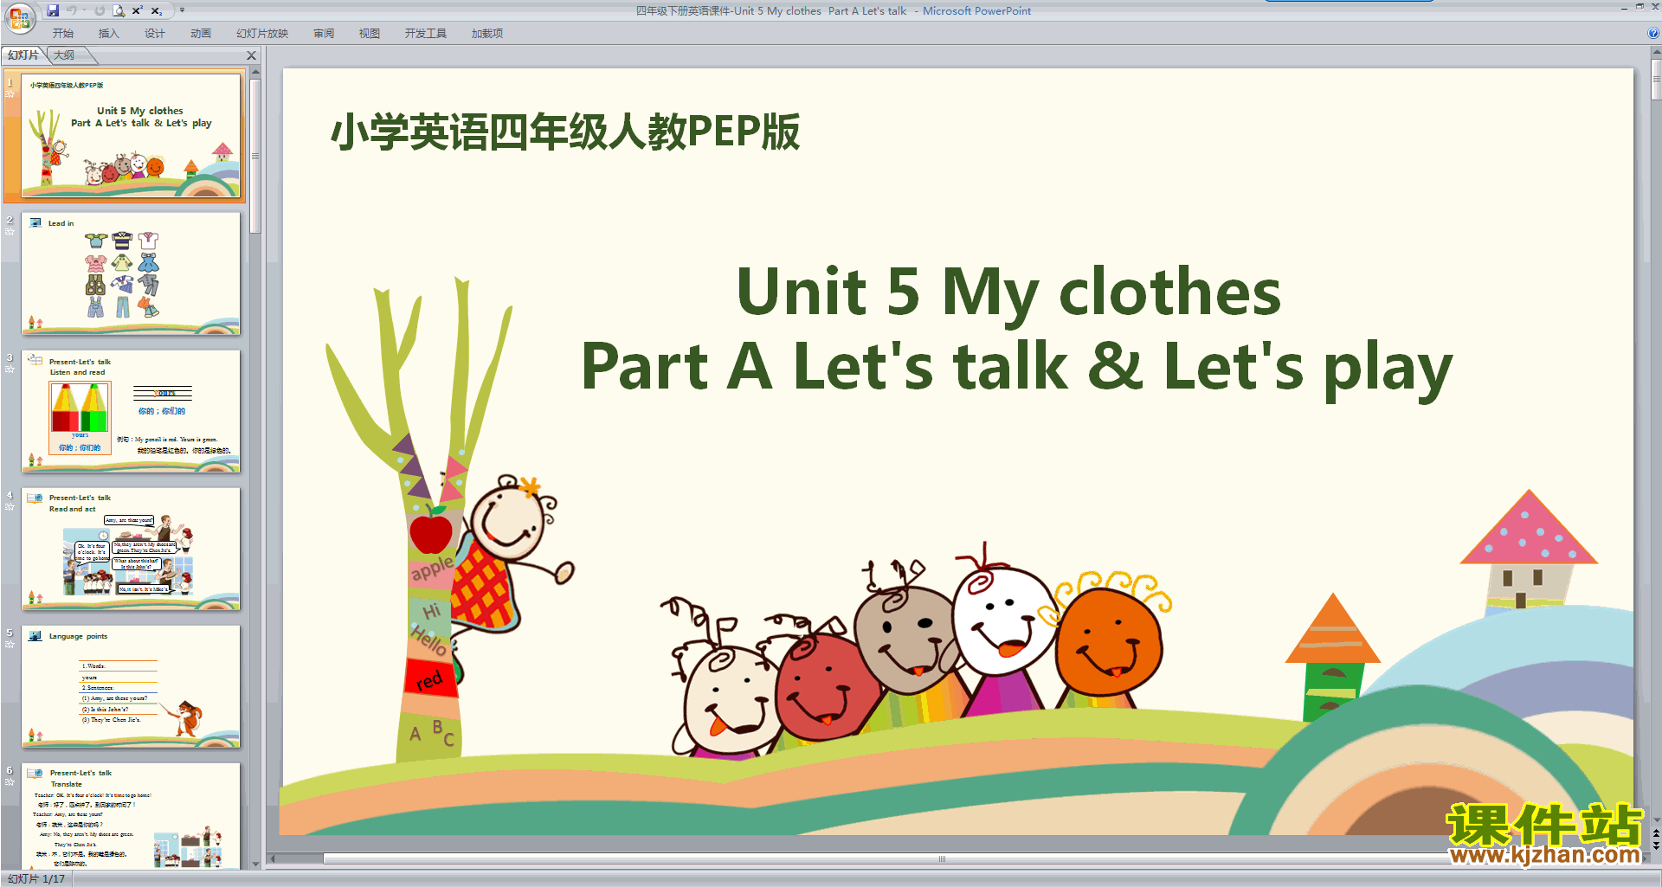Open the 审阅 ribbon tab
Screen dimensions: 1662x887
pyautogui.click(x=324, y=34)
